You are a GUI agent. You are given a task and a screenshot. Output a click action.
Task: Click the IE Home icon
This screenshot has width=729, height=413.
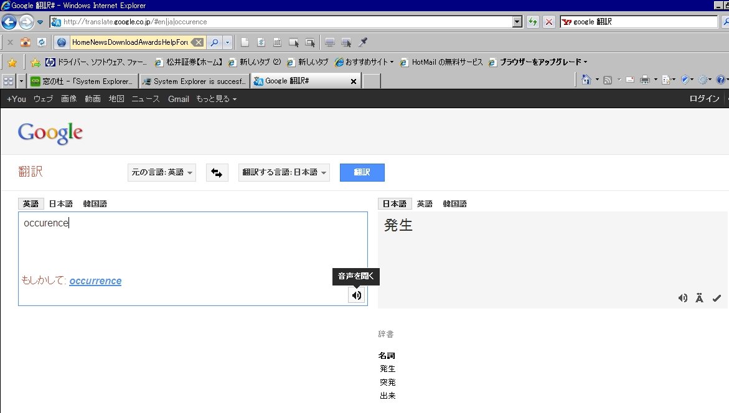pyautogui.click(x=586, y=80)
